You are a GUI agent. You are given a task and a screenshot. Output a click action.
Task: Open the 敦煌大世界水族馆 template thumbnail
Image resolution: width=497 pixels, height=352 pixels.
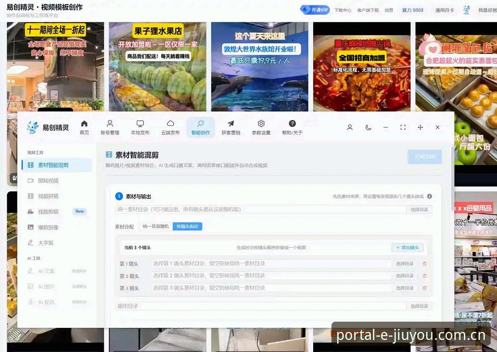coord(259,66)
